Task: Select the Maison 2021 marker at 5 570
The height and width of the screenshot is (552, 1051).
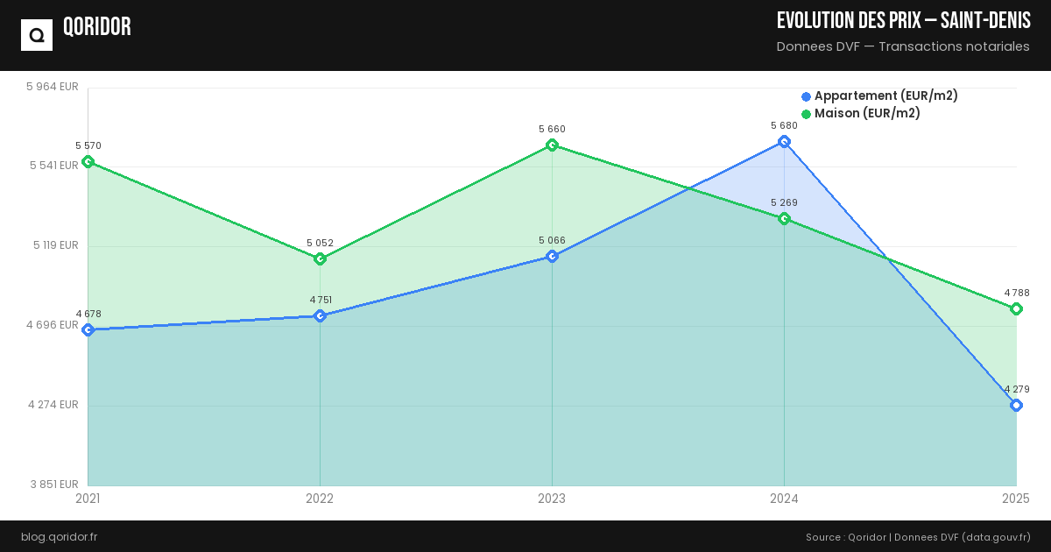Action: [x=88, y=161]
